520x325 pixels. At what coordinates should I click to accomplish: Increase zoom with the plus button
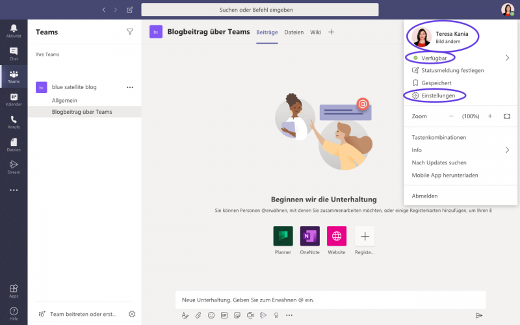click(490, 116)
